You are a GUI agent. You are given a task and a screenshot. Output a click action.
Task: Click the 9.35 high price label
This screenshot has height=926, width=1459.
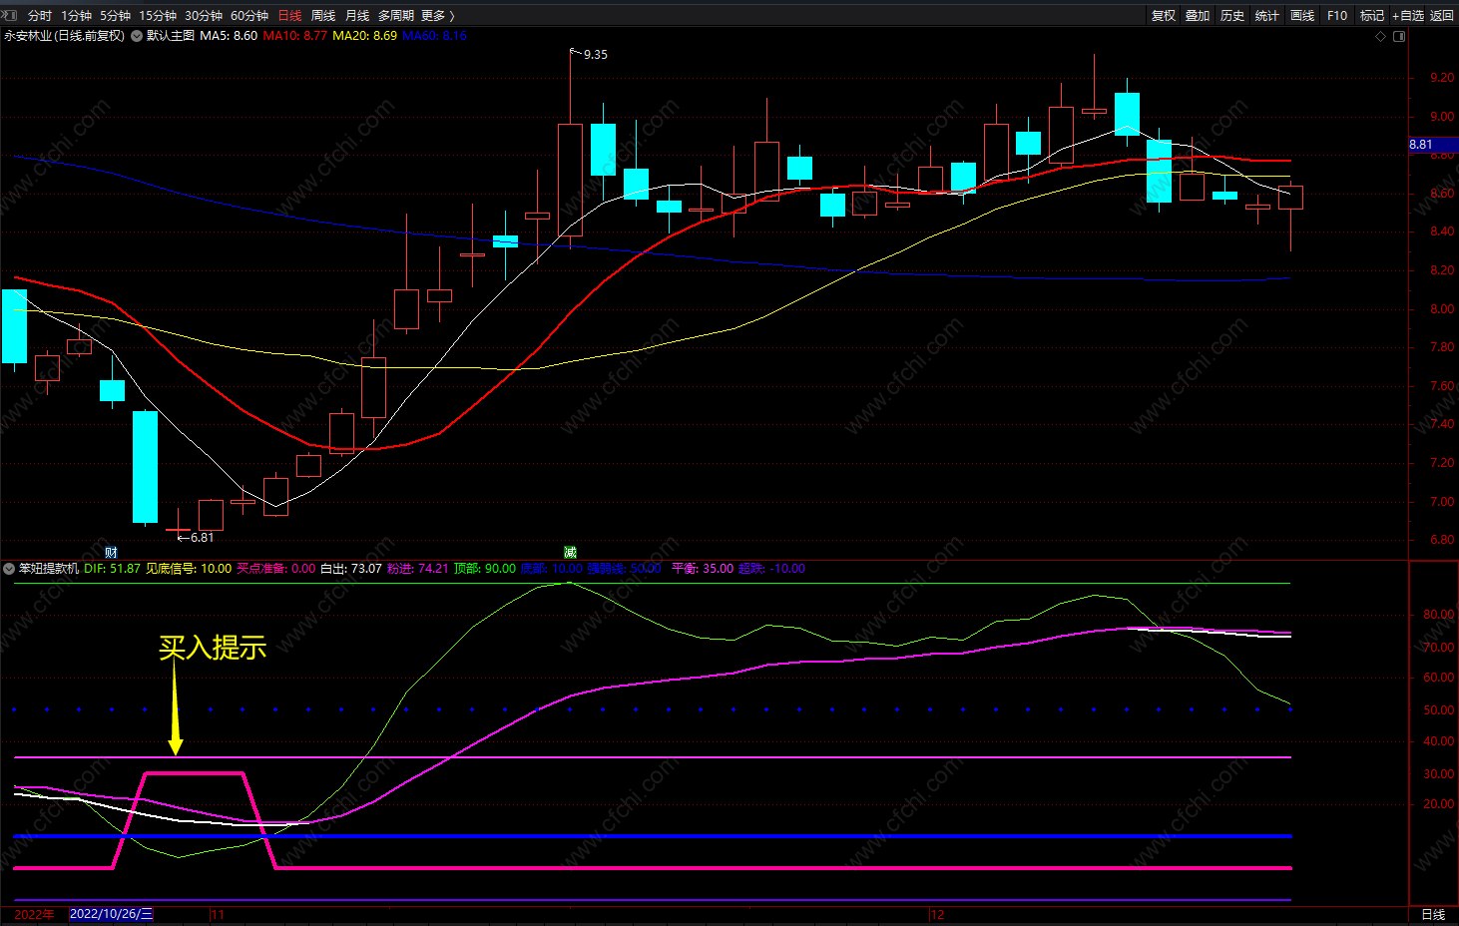(x=595, y=55)
